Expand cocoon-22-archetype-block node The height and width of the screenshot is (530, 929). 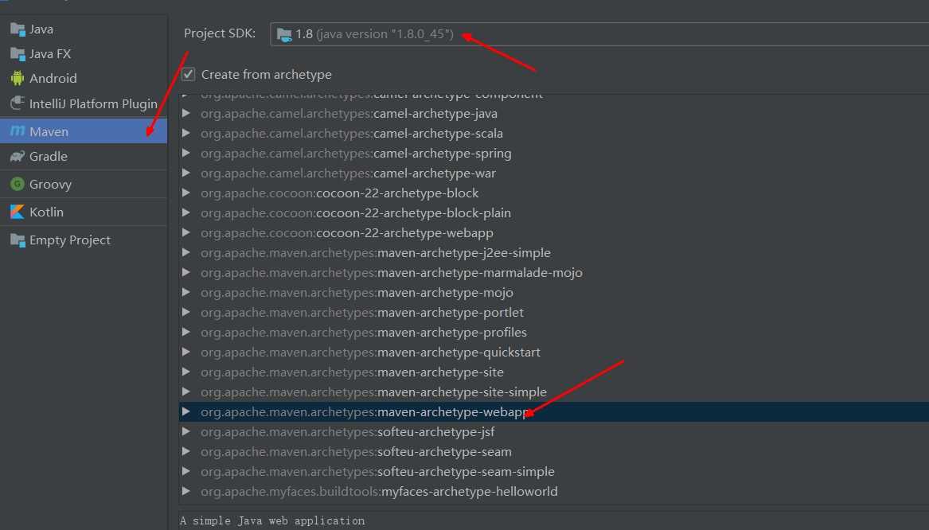(x=186, y=193)
